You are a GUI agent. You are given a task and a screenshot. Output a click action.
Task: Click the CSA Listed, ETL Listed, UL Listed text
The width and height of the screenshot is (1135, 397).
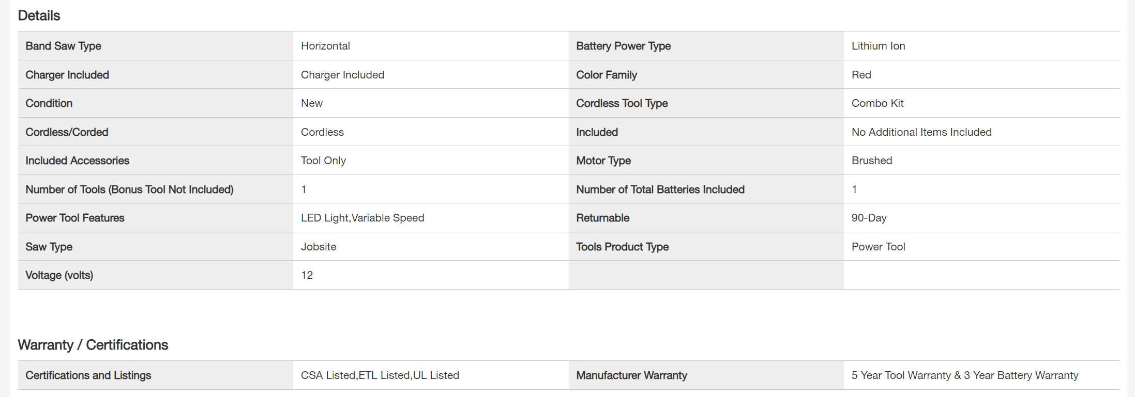[380, 375]
